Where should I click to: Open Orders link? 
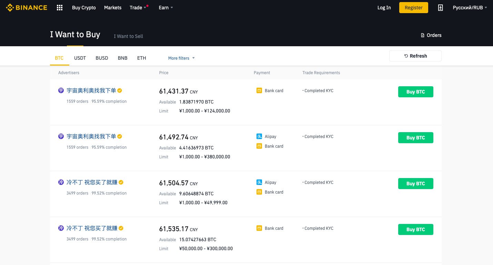click(x=431, y=35)
